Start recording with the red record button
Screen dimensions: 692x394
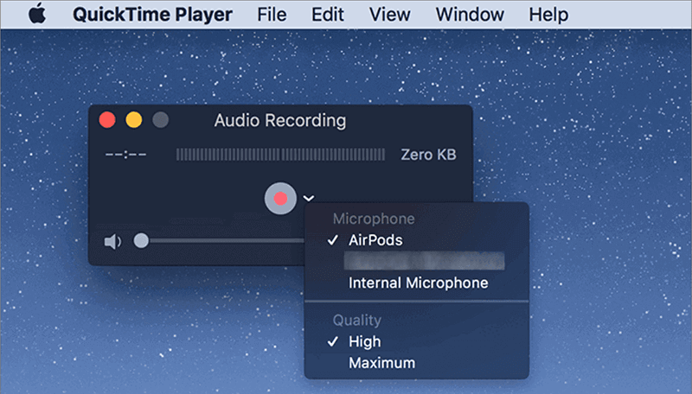280,199
